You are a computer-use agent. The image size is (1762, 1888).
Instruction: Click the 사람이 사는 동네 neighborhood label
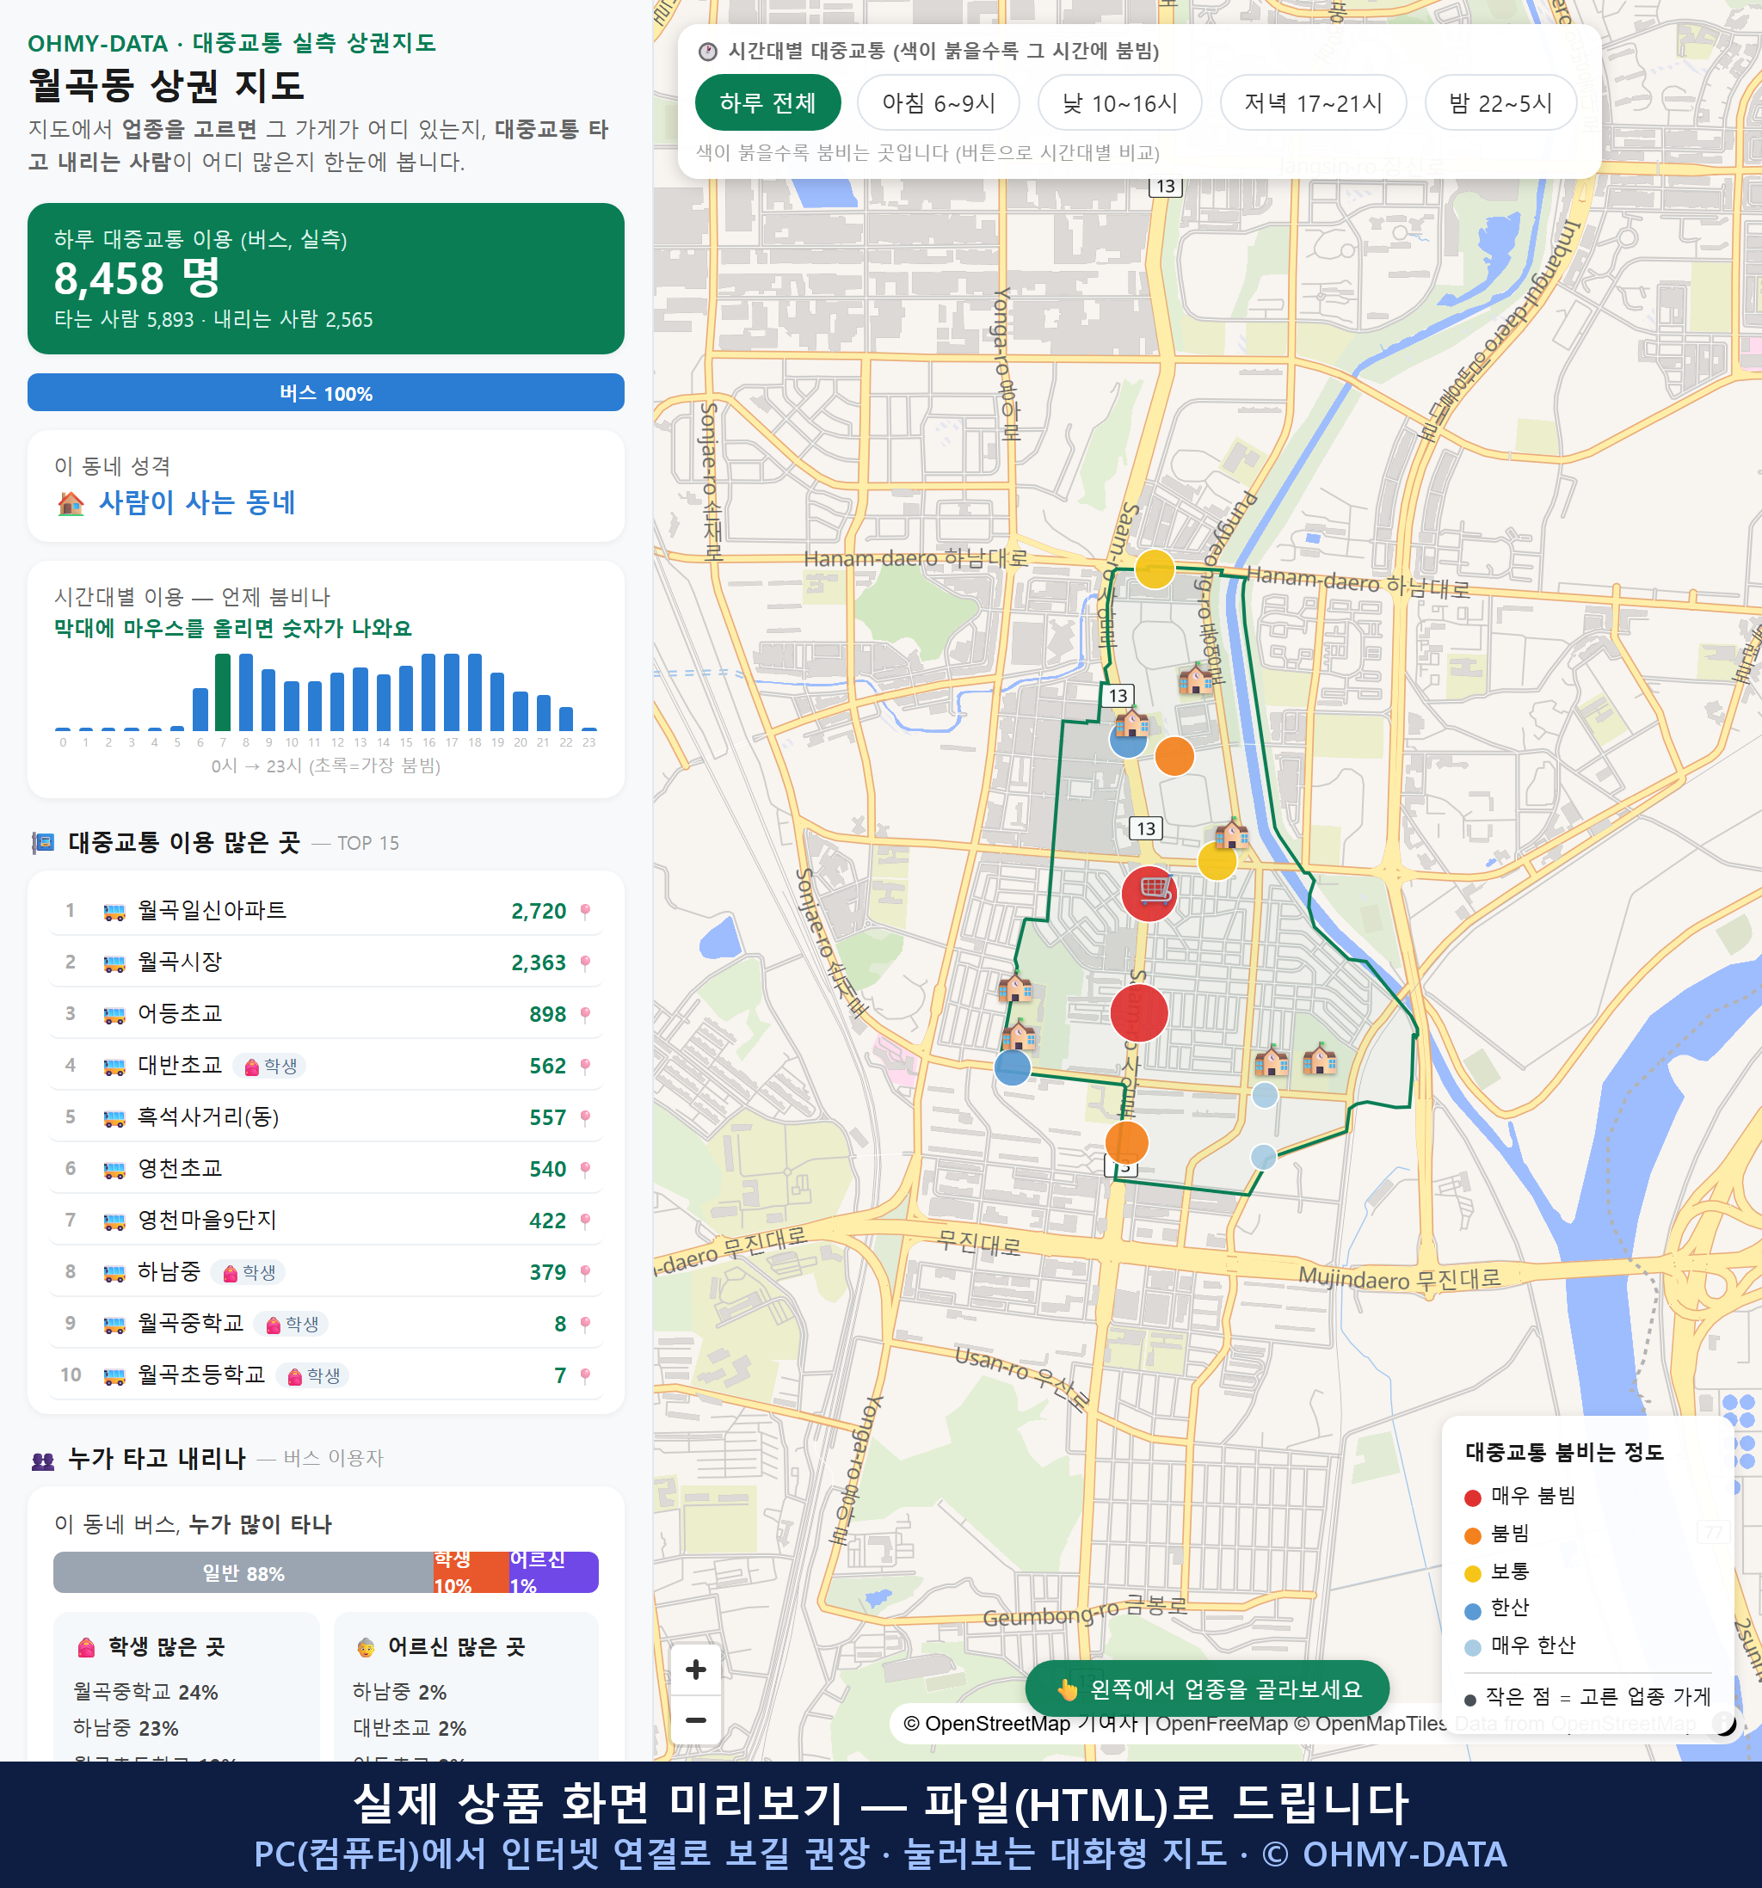pos(197,502)
